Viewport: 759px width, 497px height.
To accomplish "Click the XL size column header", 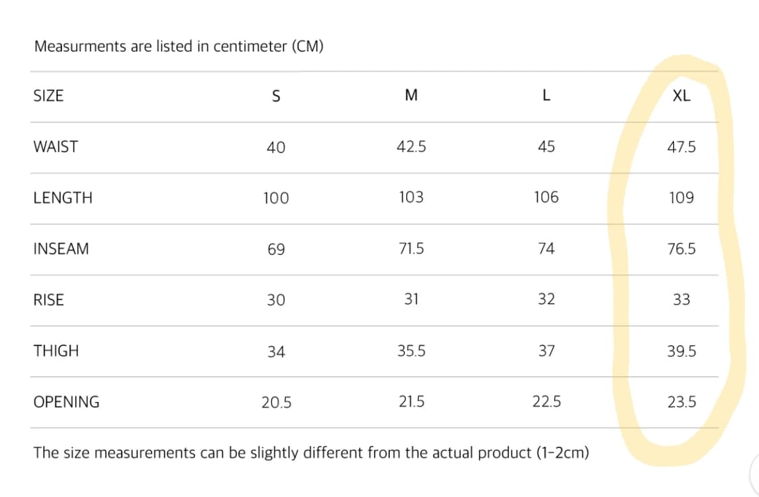I will (x=681, y=96).
